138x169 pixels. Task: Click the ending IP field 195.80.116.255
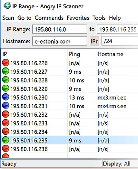coord(117,29)
